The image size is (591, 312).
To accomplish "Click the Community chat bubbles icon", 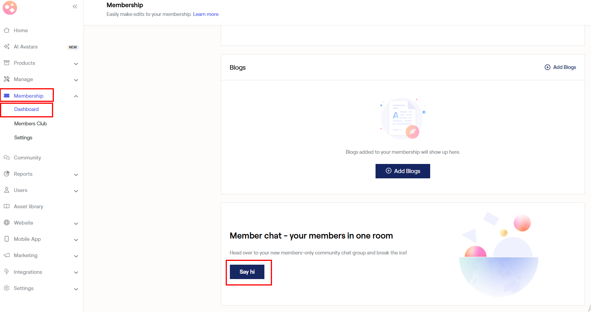I will tap(6, 158).
